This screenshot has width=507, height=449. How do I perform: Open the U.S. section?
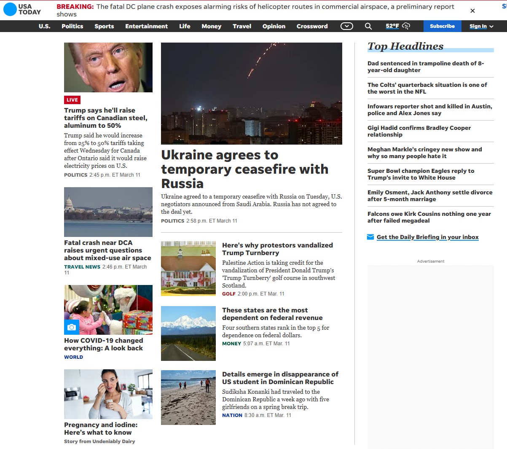44,26
